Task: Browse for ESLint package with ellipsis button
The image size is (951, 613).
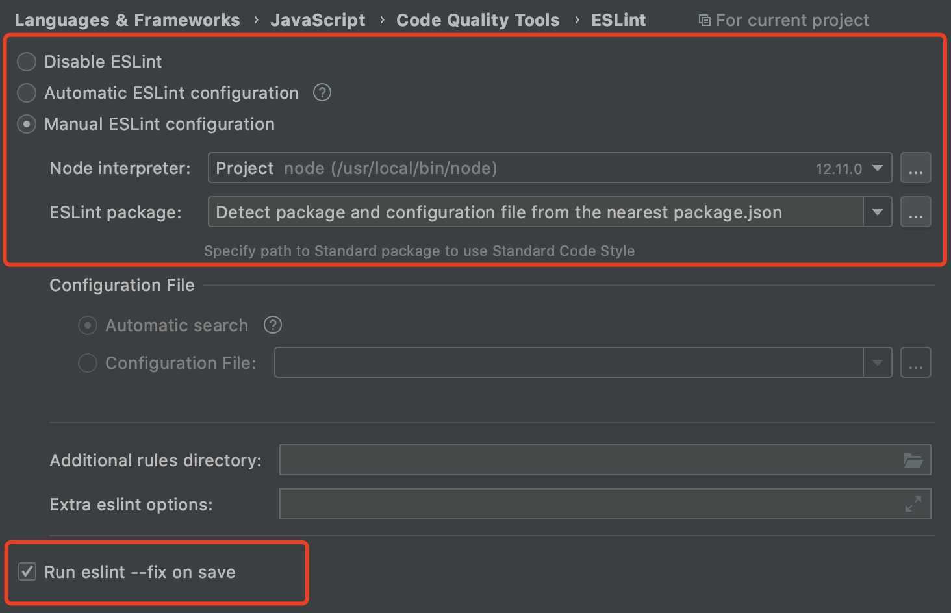Action: [x=916, y=212]
